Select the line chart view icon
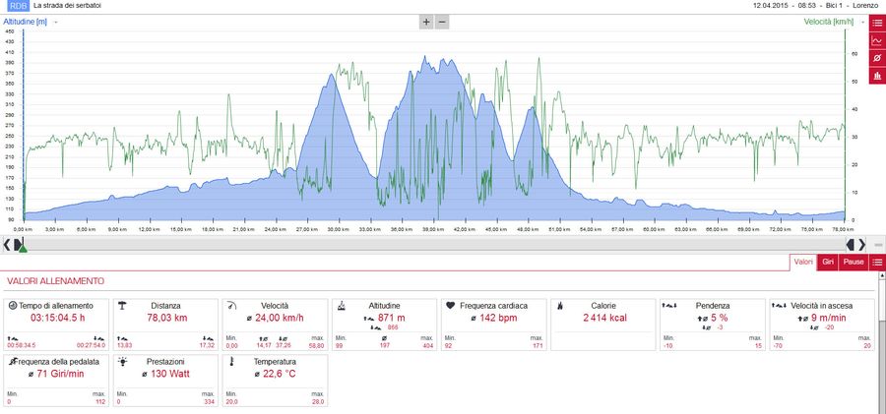The image size is (886, 414). coord(877,40)
